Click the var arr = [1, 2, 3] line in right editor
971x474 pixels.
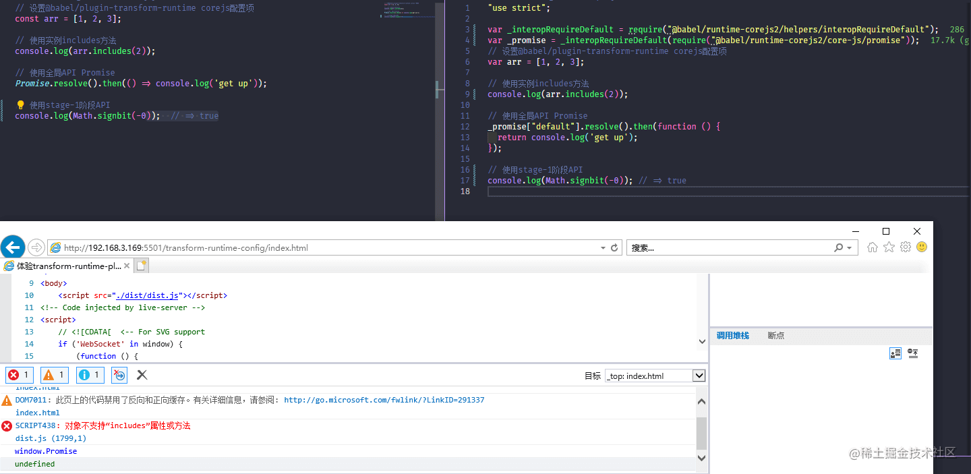coord(536,62)
